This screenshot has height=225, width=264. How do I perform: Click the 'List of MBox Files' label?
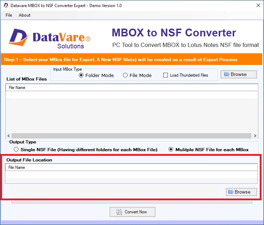coord(27,79)
